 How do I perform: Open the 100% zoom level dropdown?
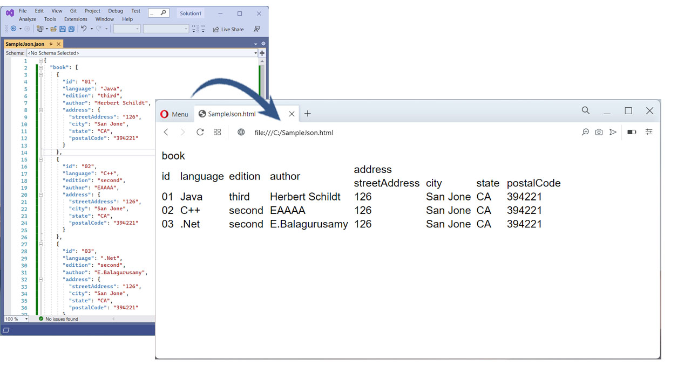pos(16,318)
